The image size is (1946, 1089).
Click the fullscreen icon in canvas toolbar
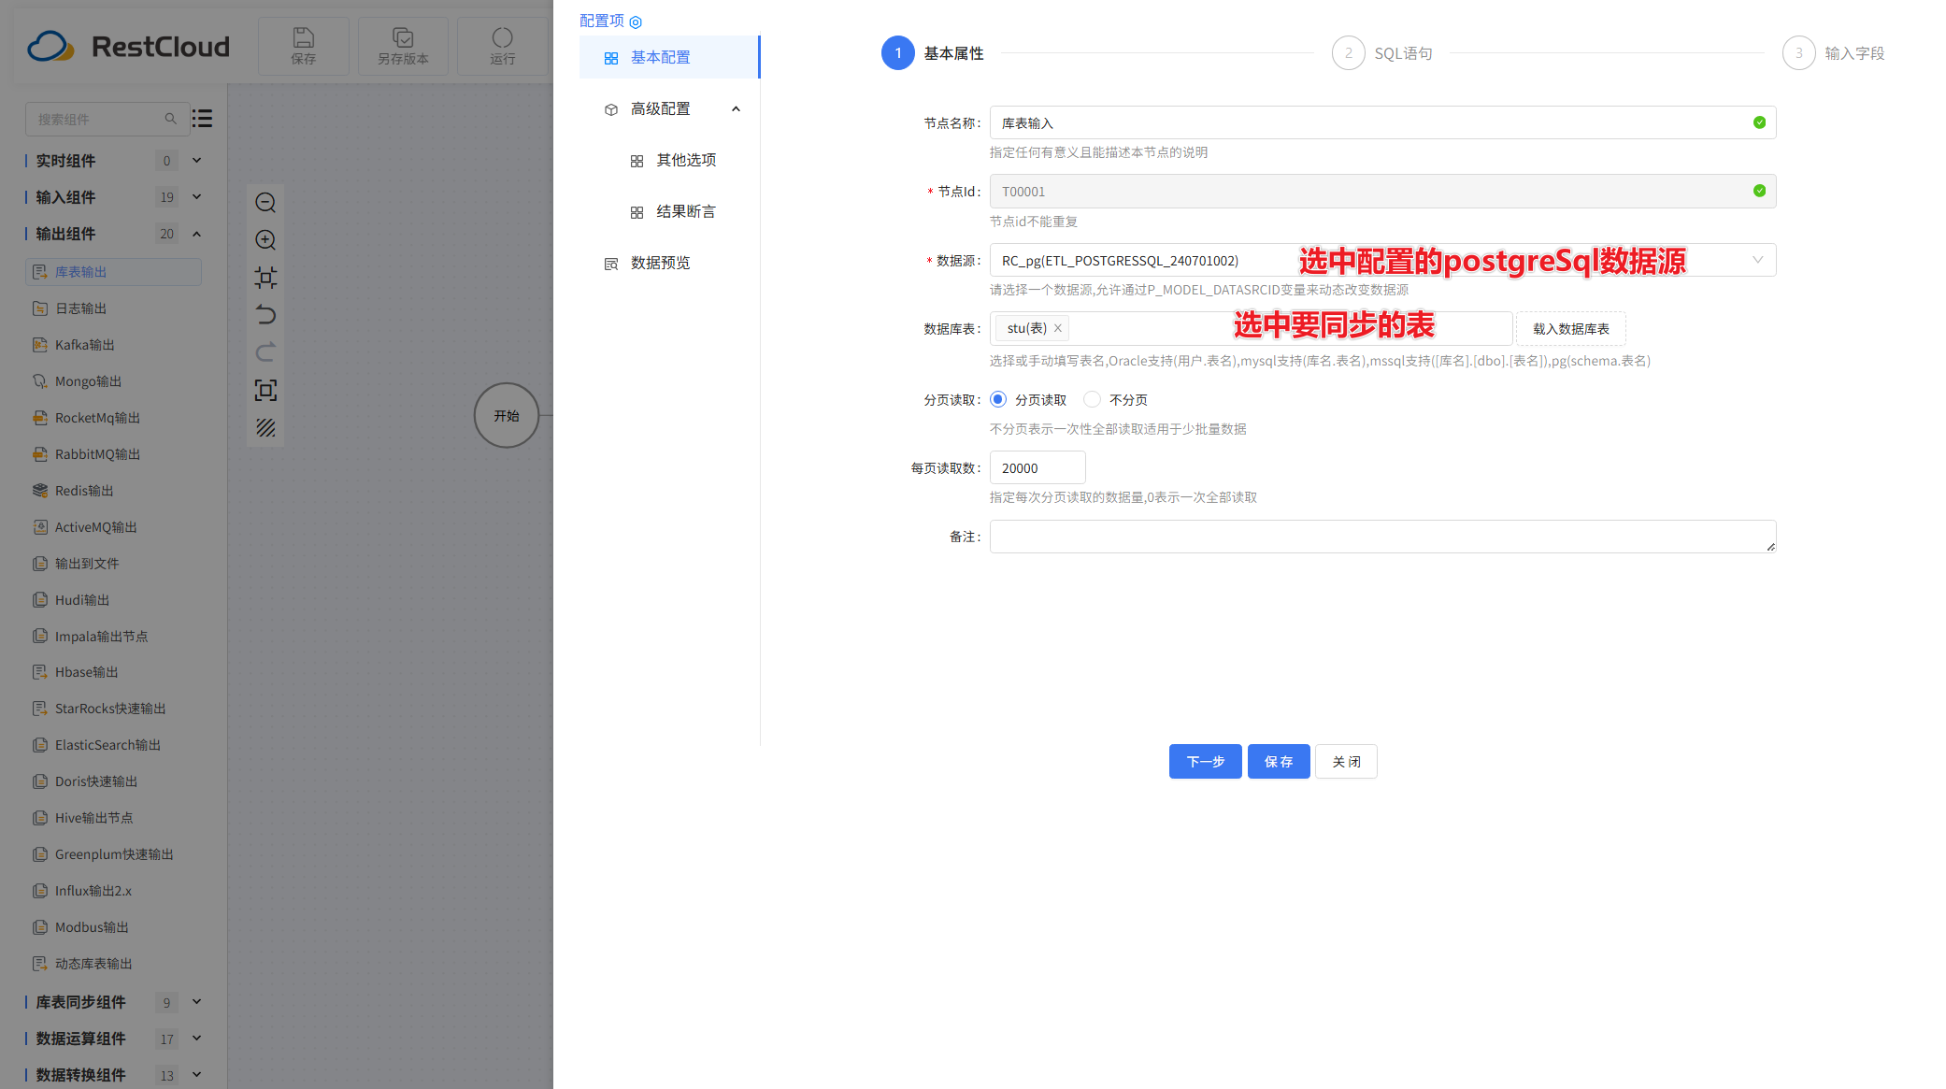[x=265, y=390]
